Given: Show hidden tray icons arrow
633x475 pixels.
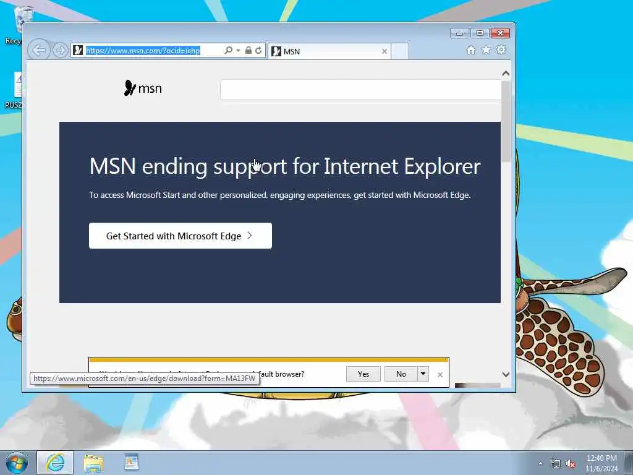Looking at the screenshot, I should [x=540, y=464].
